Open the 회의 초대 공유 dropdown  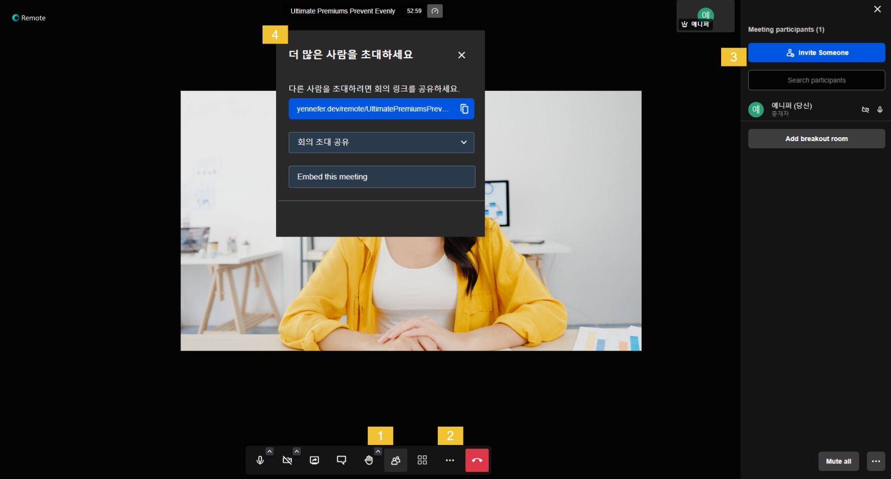click(x=381, y=143)
